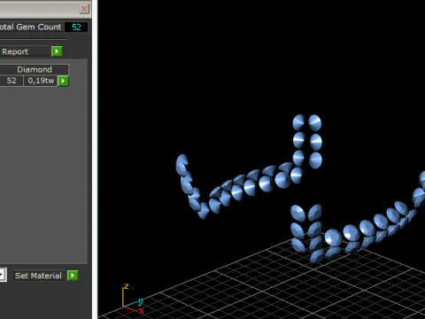Click the Set Material button
This screenshot has width=425, height=319.
click(x=39, y=276)
